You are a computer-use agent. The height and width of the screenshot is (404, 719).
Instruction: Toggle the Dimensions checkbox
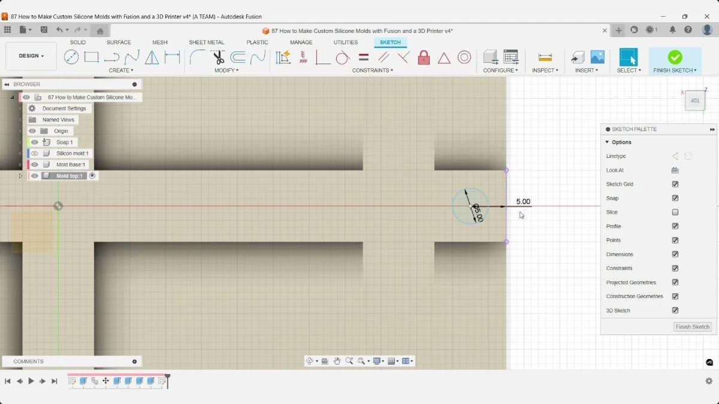click(x=675, y=254)
